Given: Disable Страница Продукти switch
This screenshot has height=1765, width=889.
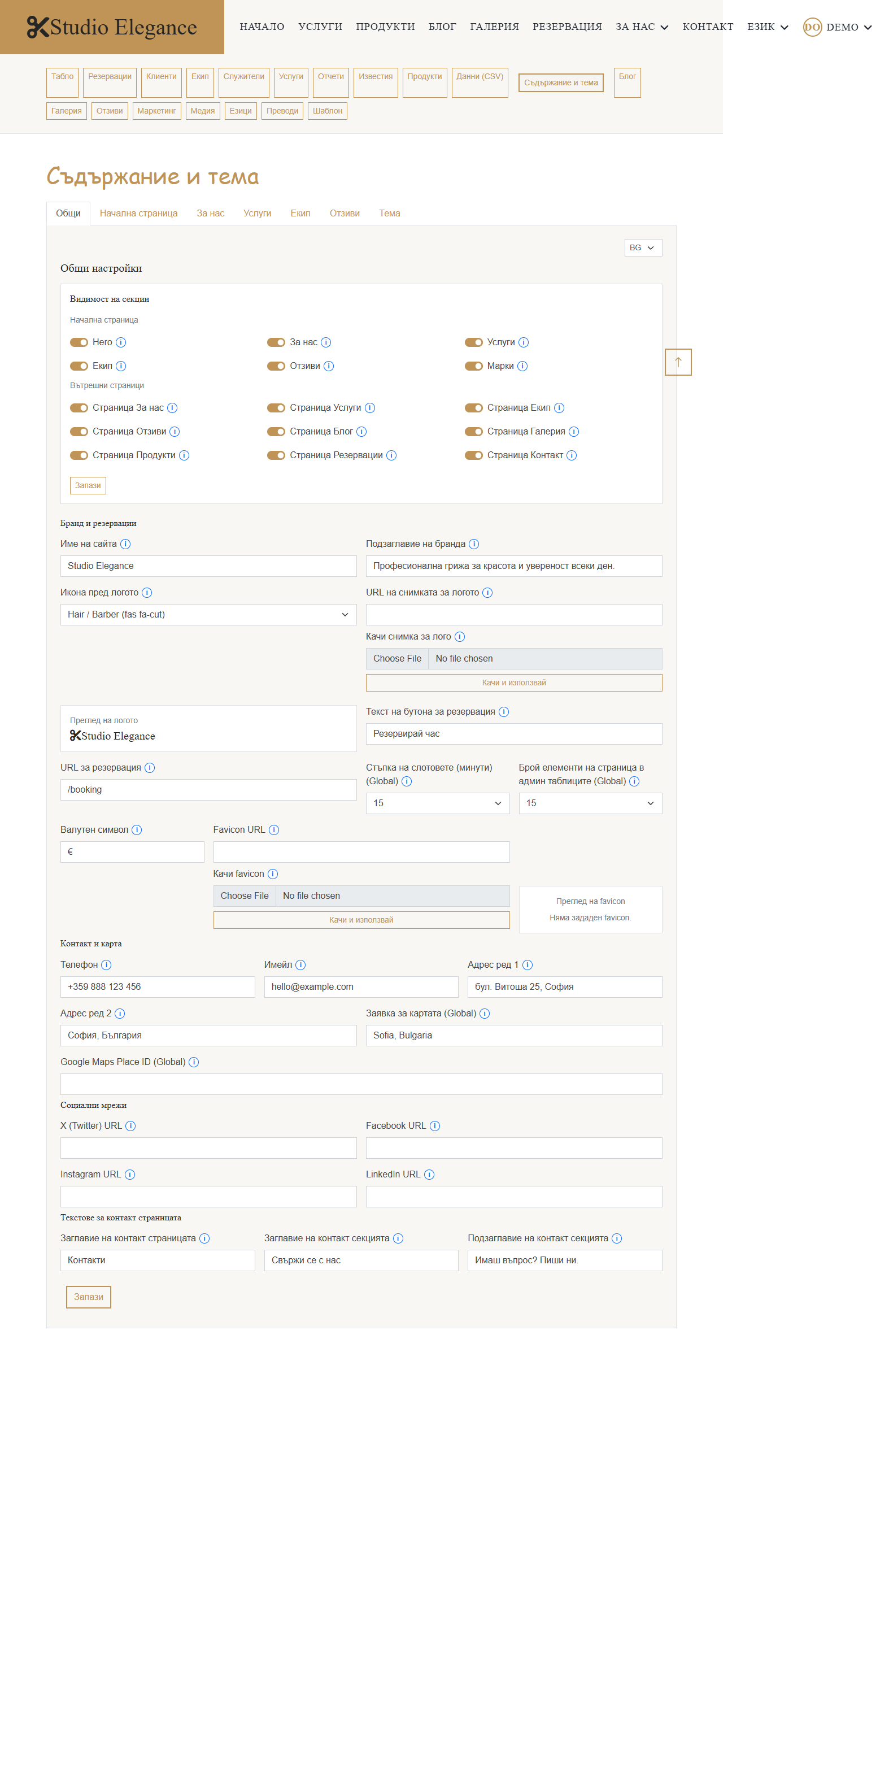Looking at the screenshot, I should (79, 455).
